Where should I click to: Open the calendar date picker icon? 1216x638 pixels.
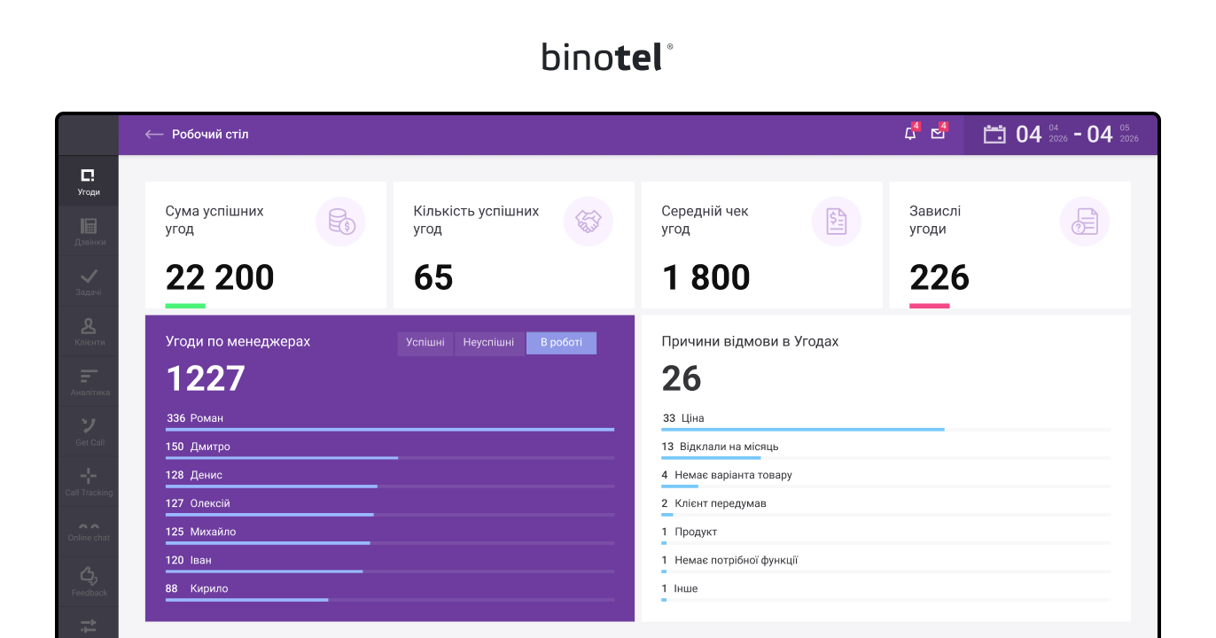[994, 134]
